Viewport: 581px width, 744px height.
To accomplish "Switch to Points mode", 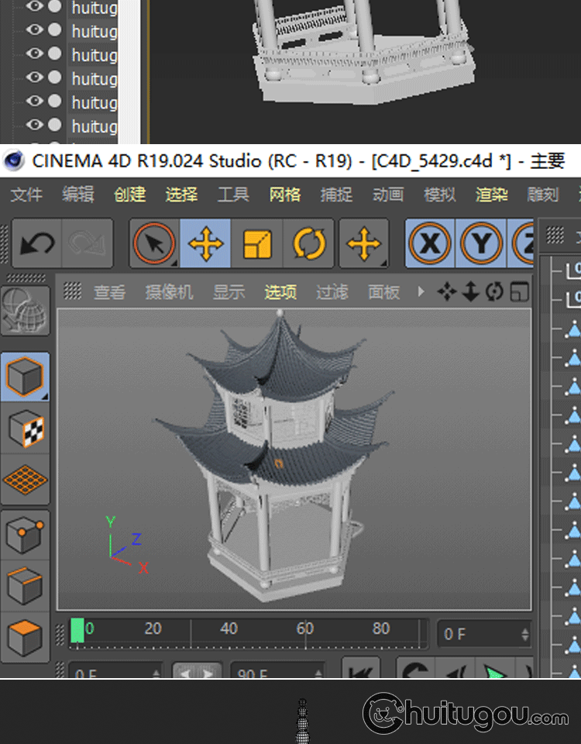I will click(25, 535).
